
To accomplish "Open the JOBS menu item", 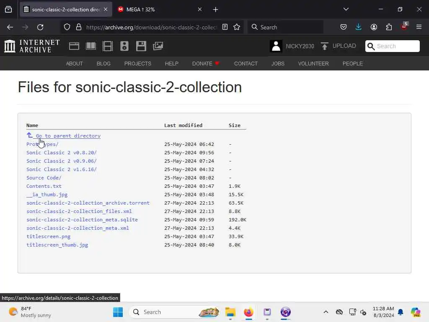I will point(278,64).
